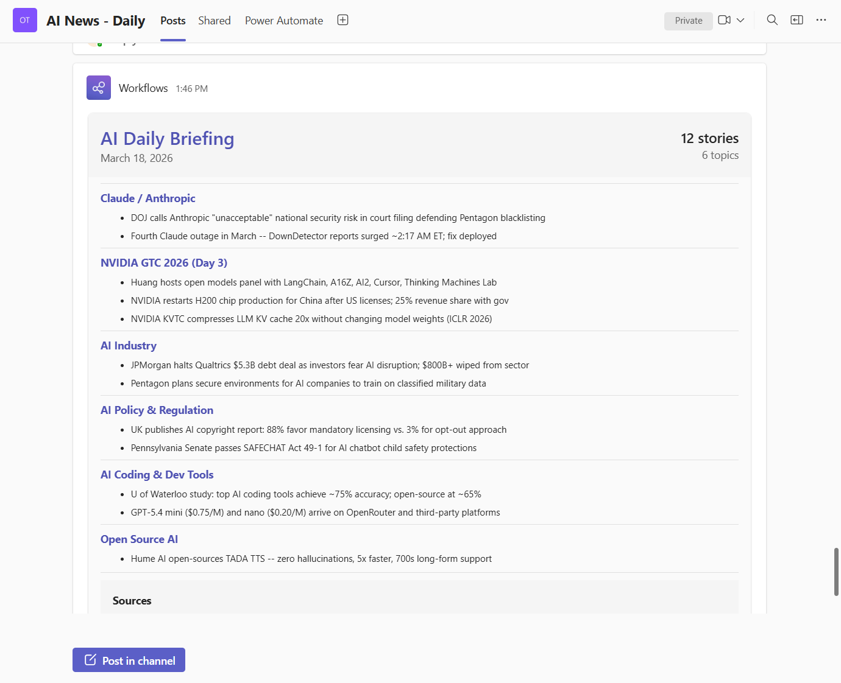Add a new tab with the plus icon
Screen dimensions: 841x683
pyautogui.click(x=342, y=19)
